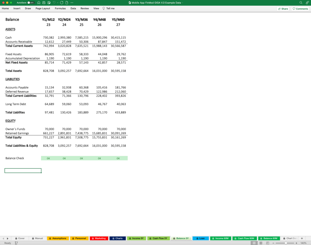Switch to the Balance 60M sheet tab
Screen dimensions: 311x245
point(269,238)
